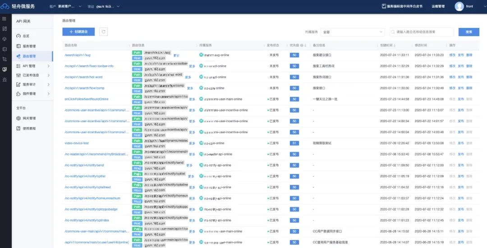Click the dashboard grid icon at the top of the left icon rail

(x=5, y=28)
